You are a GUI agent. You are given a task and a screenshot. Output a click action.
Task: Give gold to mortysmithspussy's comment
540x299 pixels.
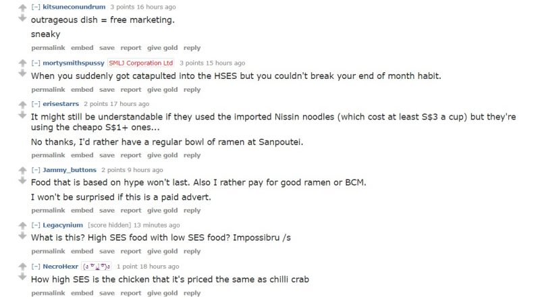[x=163, y=90]
